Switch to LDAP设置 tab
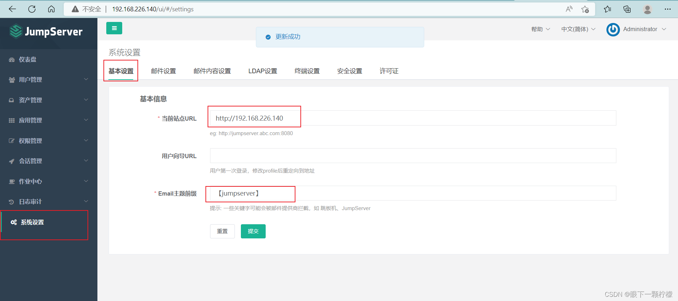The height and width of the screenshot is (301, 678). [262, 71]
